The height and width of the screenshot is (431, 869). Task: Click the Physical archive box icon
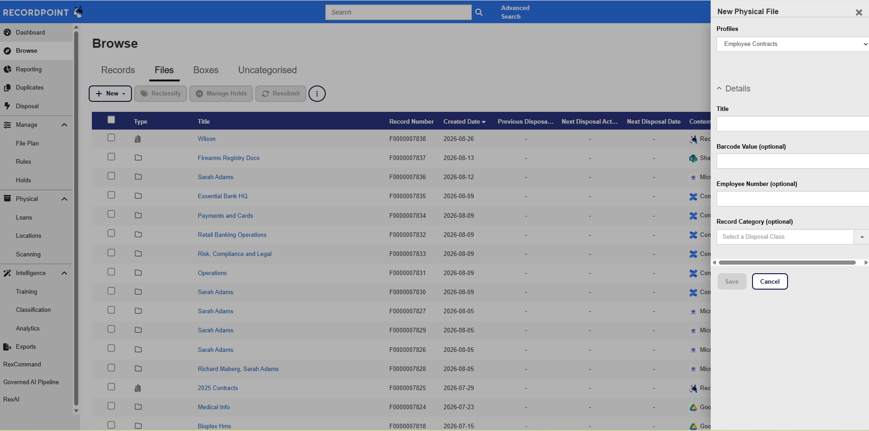[x=7, y=199]
